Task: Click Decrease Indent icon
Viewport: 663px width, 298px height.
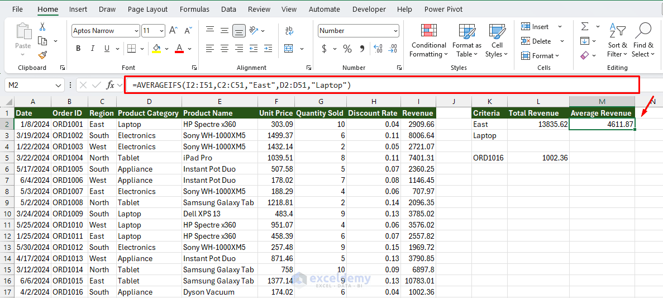Action: [254, 48]
